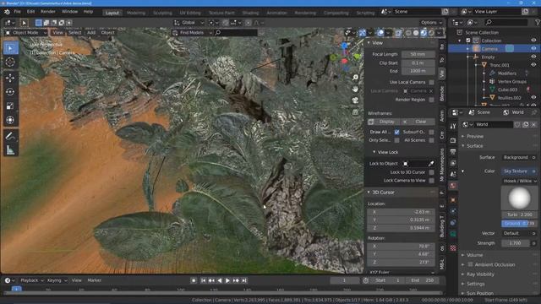Adjust the Turbidity slider
Viewport: 541px width, 304px height.
(519, 214)
